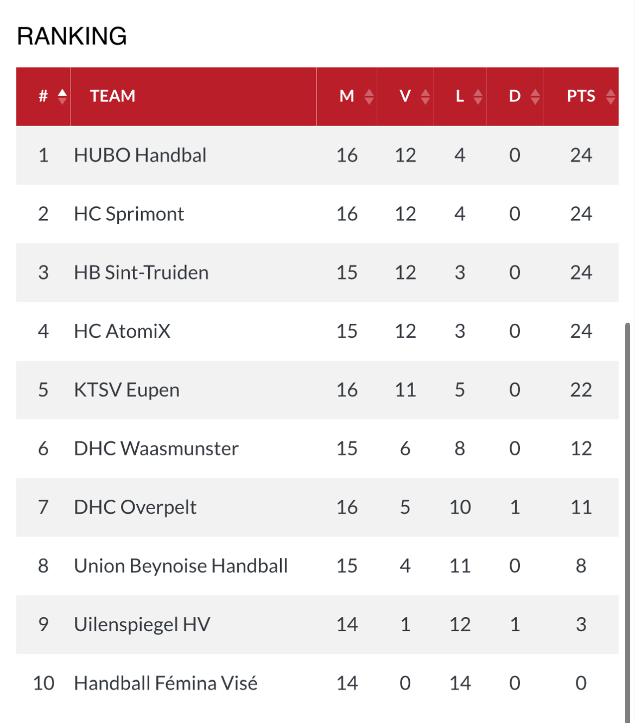The width and height of the screenshot is (635, 723).
Task: Click sort arrows beside L column
Action: tap(478, 97)
